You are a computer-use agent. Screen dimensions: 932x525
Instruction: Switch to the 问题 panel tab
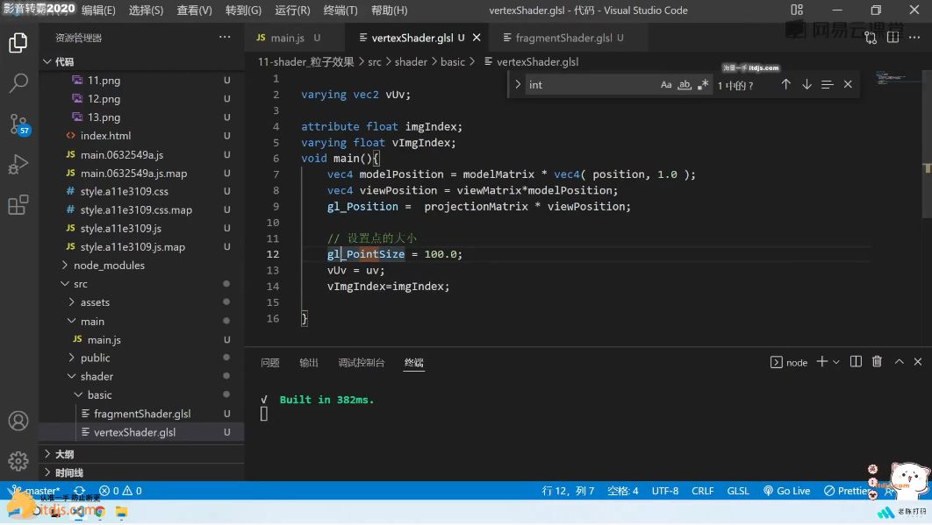click(269, 363)
